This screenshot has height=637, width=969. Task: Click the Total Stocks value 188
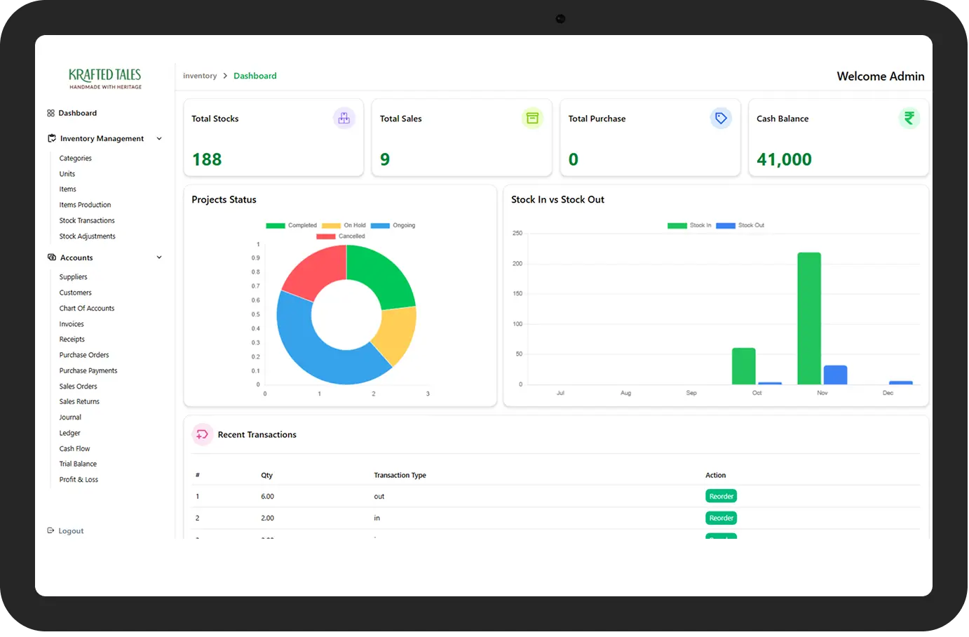point(207,160)
